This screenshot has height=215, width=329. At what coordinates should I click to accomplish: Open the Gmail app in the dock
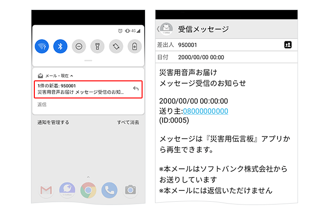(46, 190)
